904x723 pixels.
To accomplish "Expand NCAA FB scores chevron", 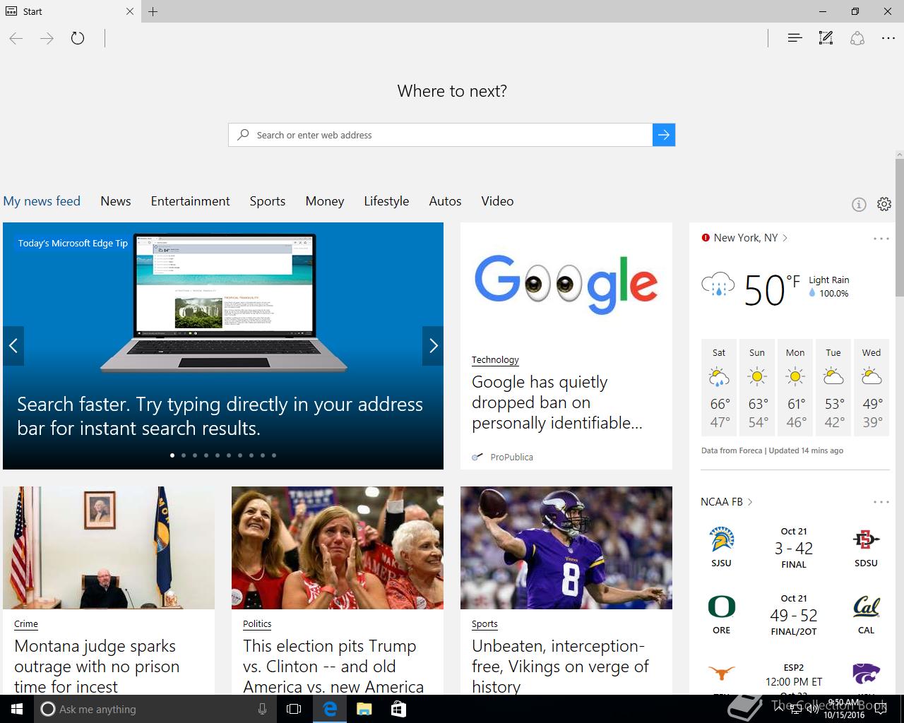I will pos(749,502).
